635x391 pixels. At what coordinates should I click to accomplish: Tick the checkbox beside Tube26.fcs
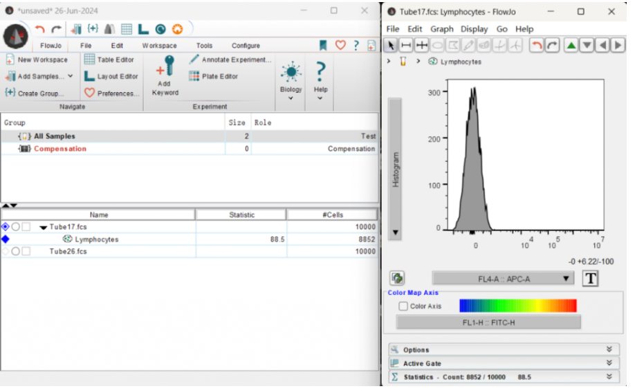click(x=26, y=251)
